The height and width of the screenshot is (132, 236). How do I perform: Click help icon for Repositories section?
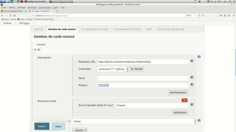click(199, 57)
